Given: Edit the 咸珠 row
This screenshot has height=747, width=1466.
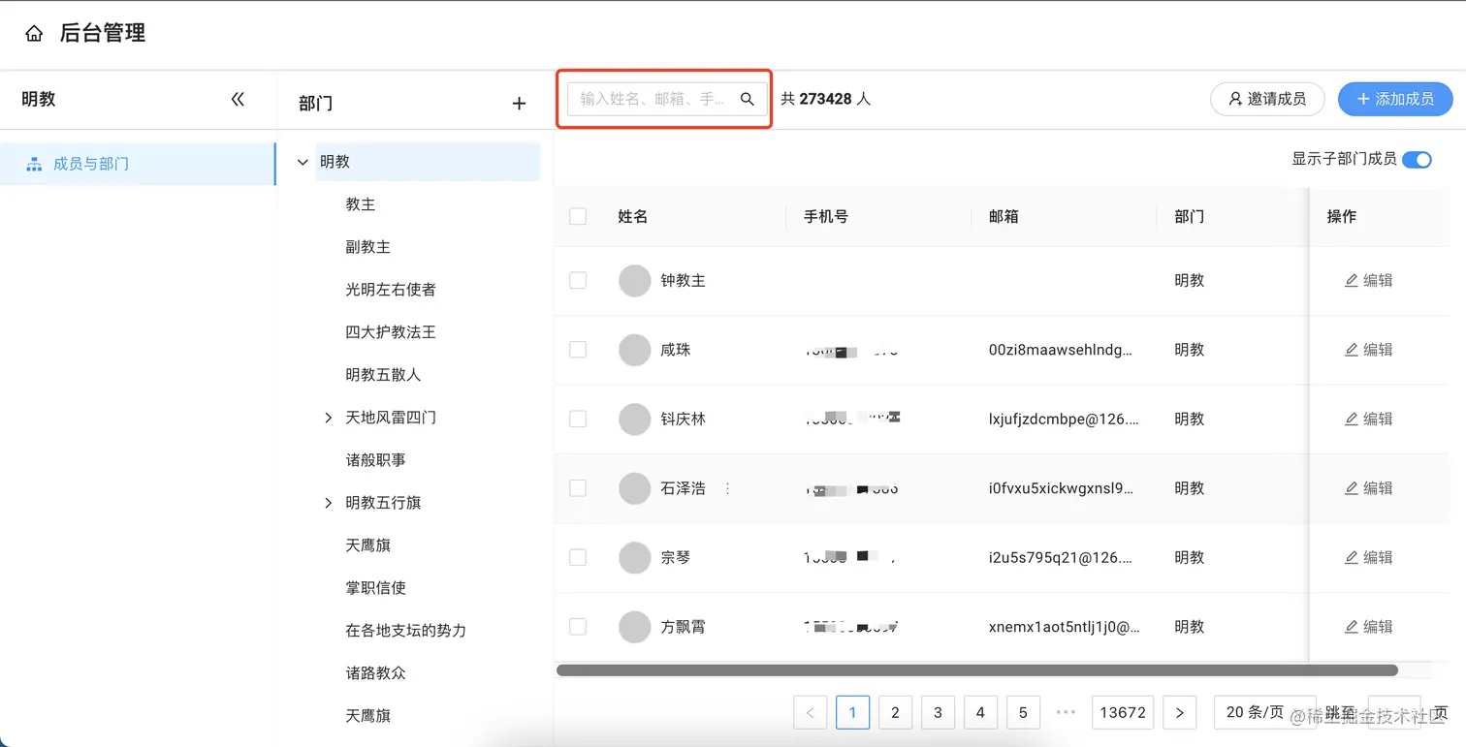Looking at the screenshot, I should pyautogui.click(x=1368, y=350).
